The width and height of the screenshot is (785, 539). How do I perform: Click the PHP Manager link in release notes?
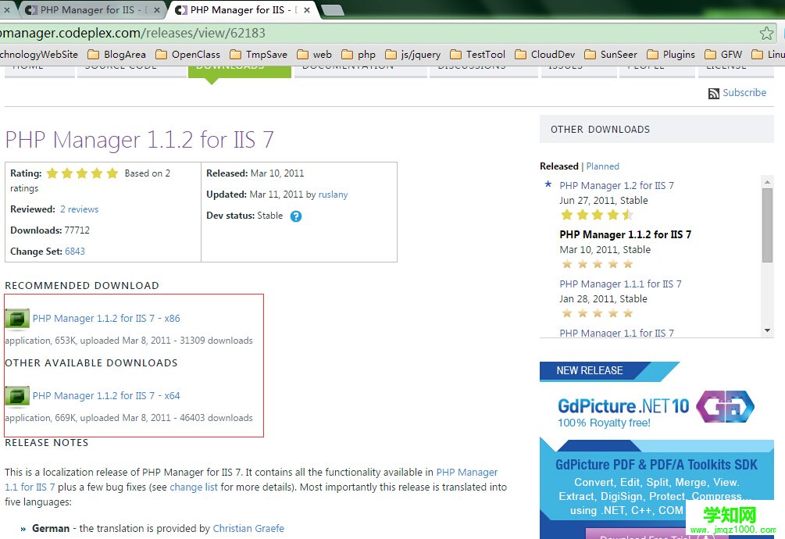[466, 473]
